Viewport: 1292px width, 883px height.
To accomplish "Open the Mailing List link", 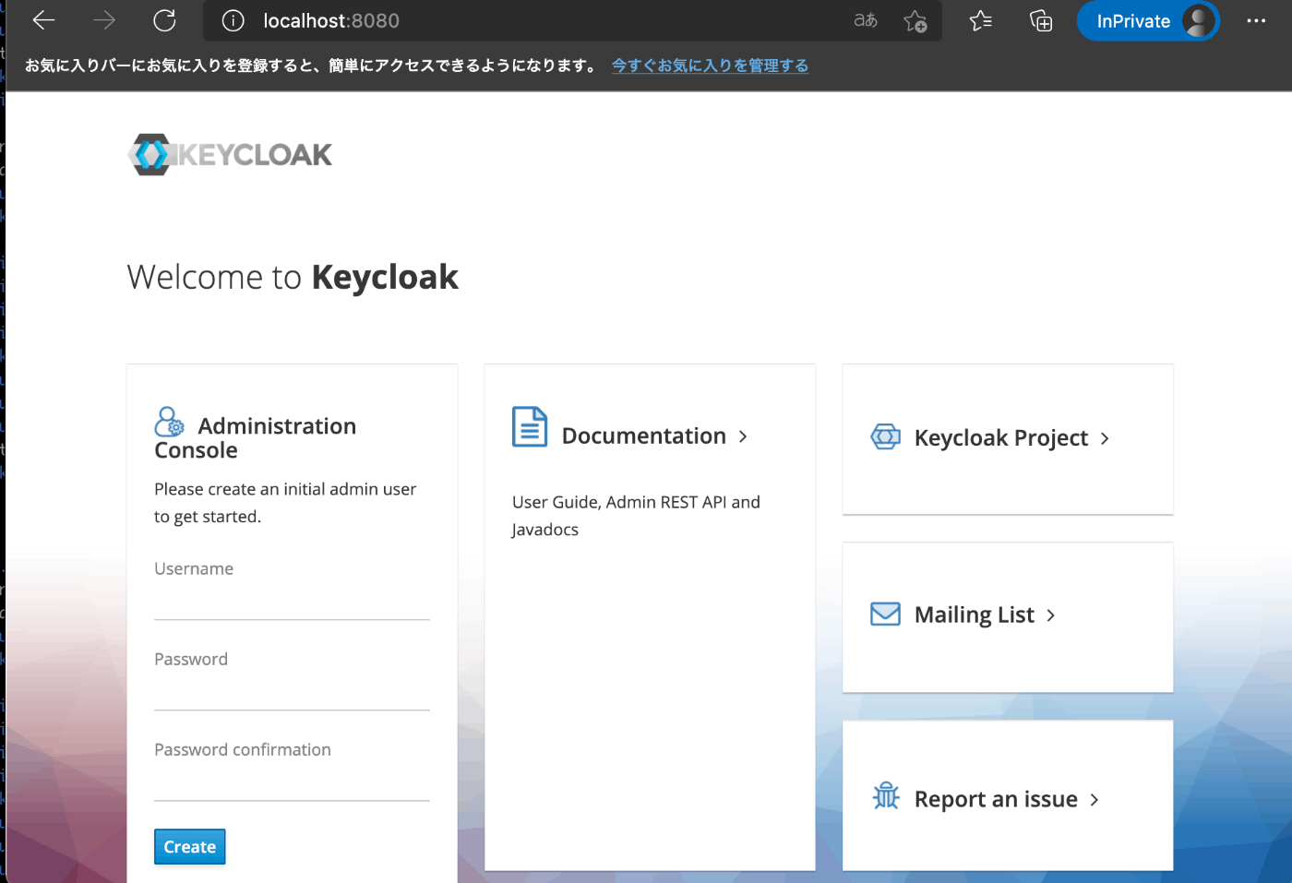I will click(x=975, y=615).
